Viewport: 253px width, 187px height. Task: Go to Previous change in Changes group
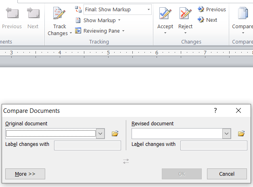coord(212,9)
